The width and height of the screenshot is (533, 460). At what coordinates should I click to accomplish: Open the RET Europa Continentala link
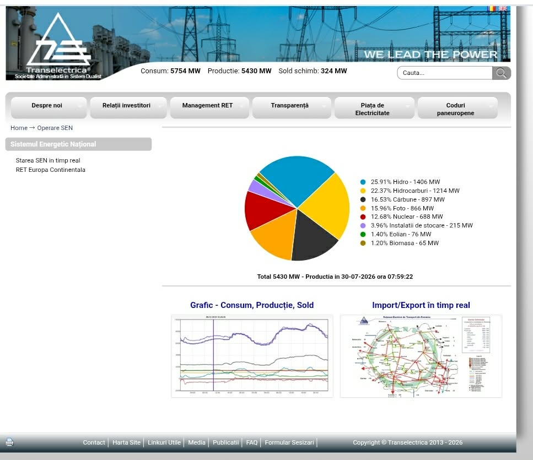(50, 170)
